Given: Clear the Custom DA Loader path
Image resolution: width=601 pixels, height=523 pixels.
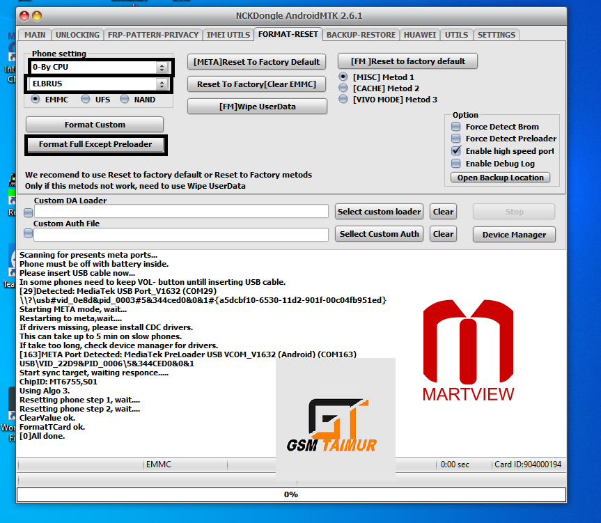Looking at the screenshot, I should tap(443, 212).
